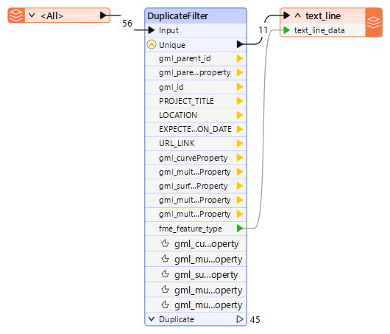Click the yellow arrow beside gml_pare...property
The width and height of the screenshot is (390, 334).
coord(240,72)
